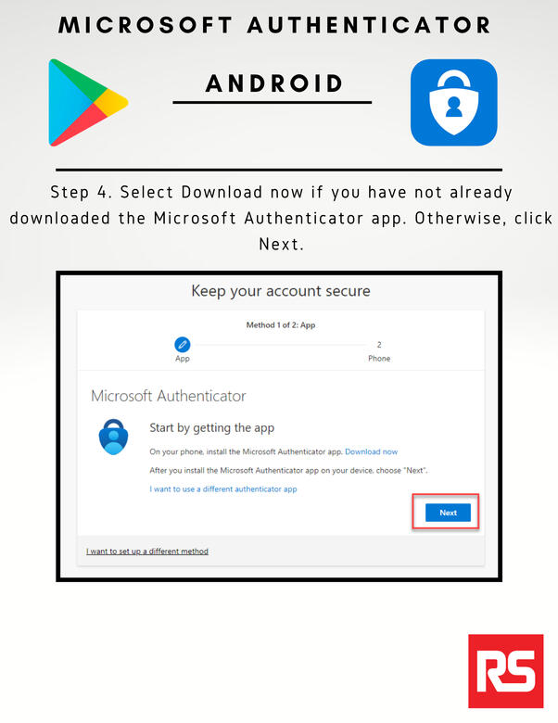Click the Next button
Viewport: 558px width, 723px height.
(x=448, y=513)
